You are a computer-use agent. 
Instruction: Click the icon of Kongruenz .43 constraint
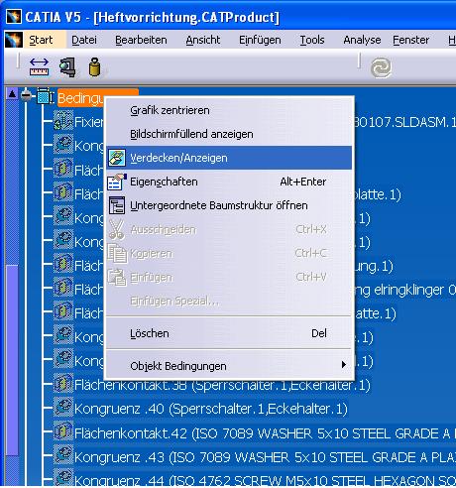point(62,455)
